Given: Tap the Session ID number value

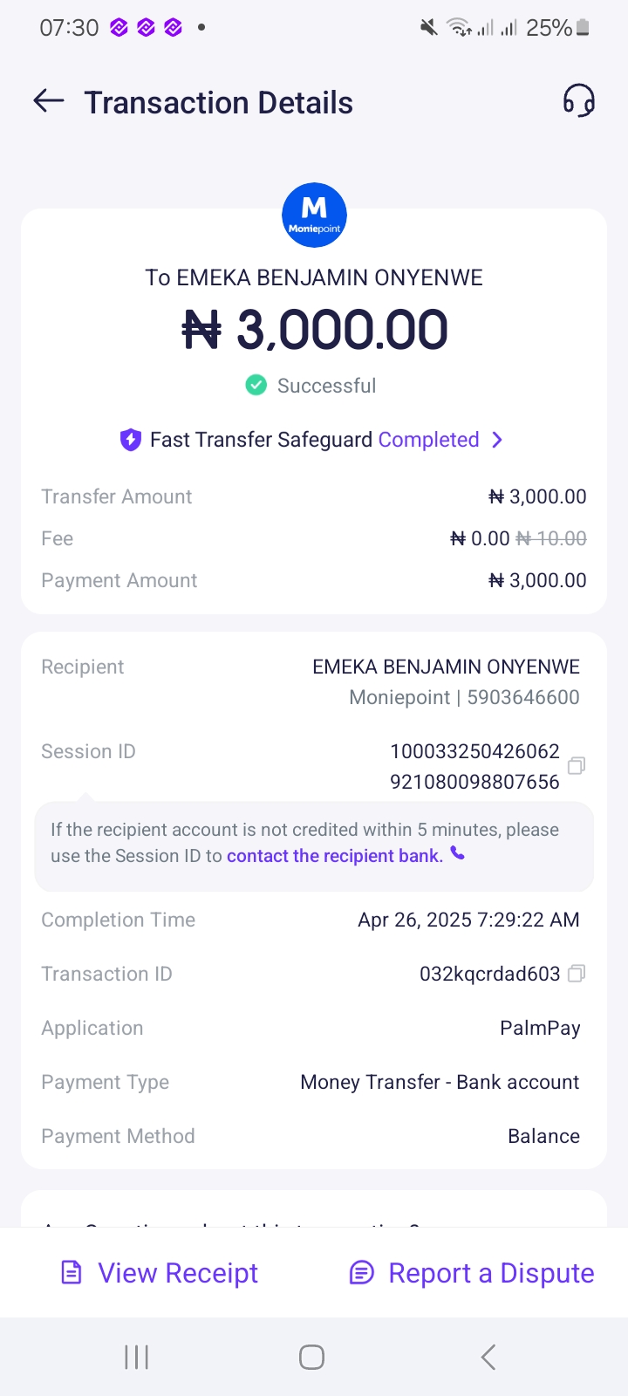Looking at the screenshot, I should [474, 766].
